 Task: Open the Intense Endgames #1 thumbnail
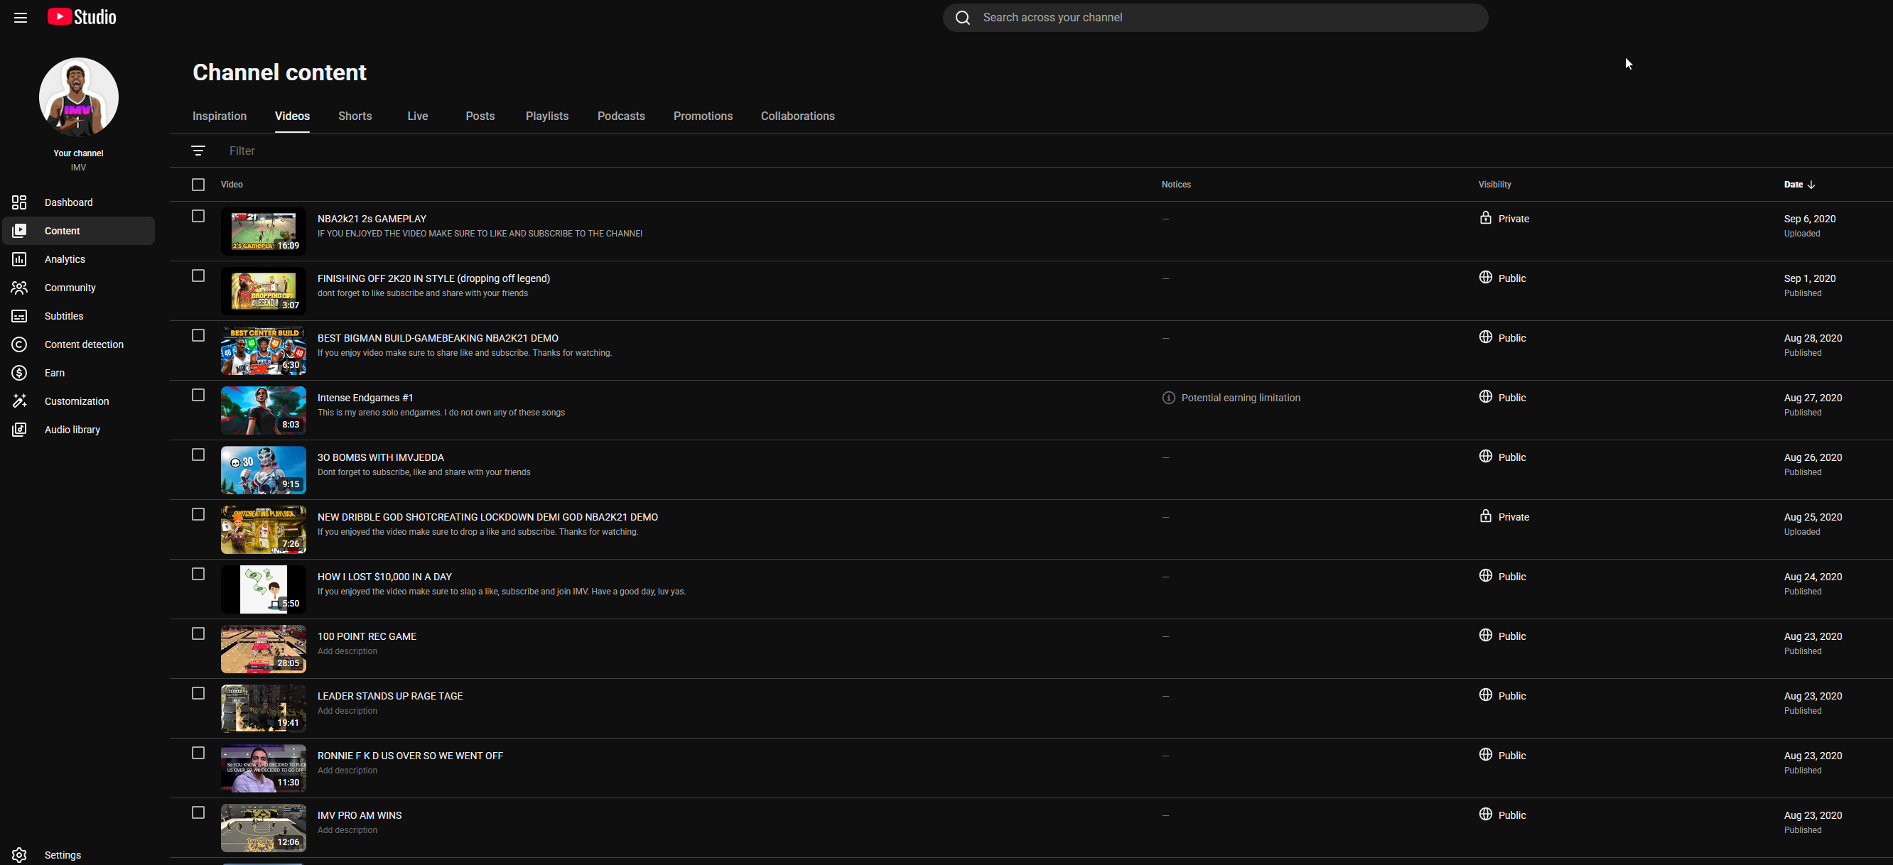point(263,410)
